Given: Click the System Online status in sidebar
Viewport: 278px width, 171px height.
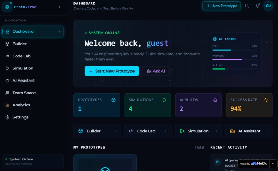Looking at the screenshot, I should coord(33,161).
